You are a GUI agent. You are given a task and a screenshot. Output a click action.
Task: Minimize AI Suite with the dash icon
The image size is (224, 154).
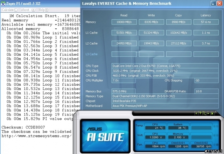click(208, 113)
